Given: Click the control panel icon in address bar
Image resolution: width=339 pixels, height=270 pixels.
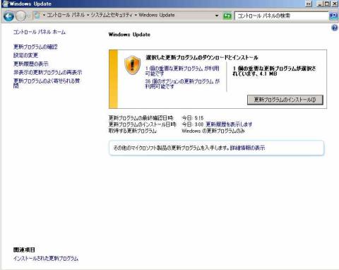Looking at the screenshot, I should pos(37,16).
